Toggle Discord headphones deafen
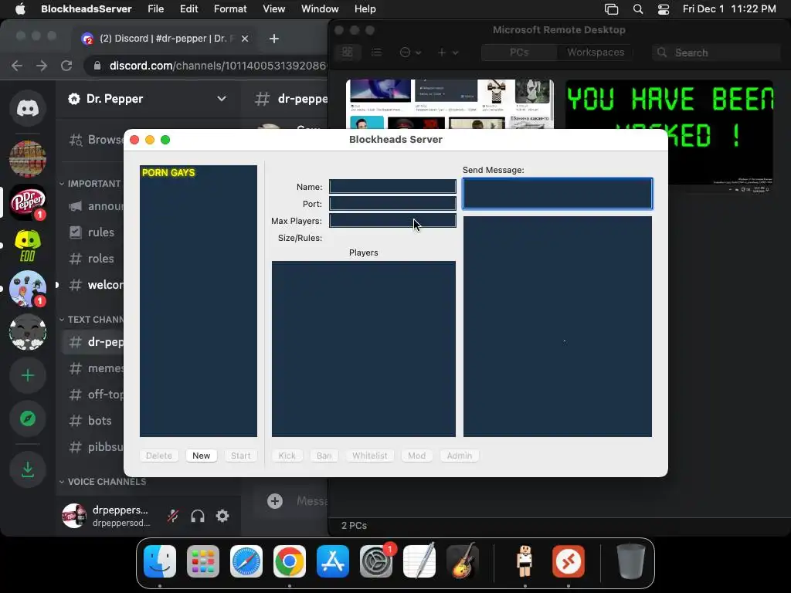This screenshot has height=593, width=791. pyautogui.click(x=198, y=516)
